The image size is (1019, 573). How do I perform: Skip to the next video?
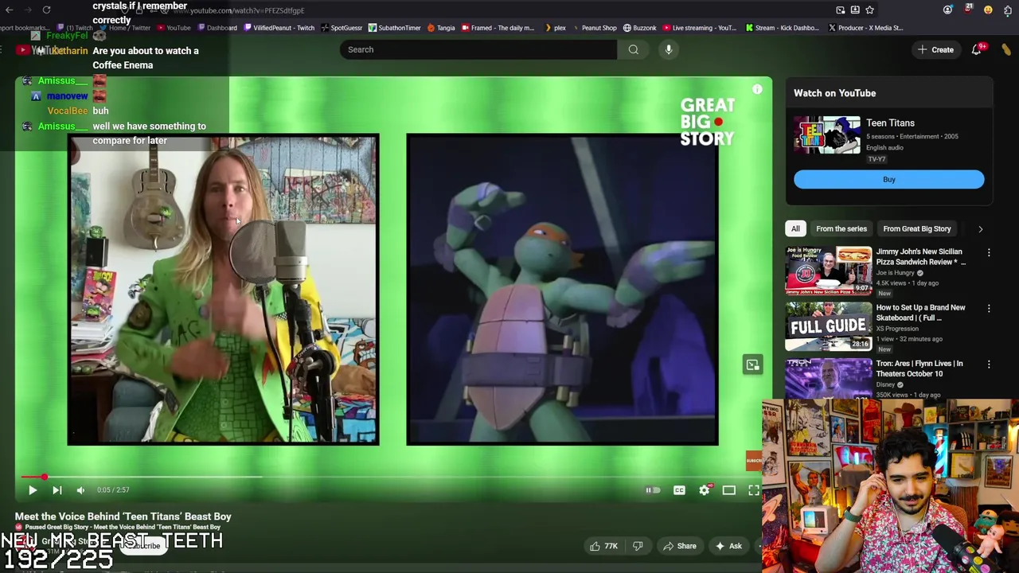click(x=57, y=490)
